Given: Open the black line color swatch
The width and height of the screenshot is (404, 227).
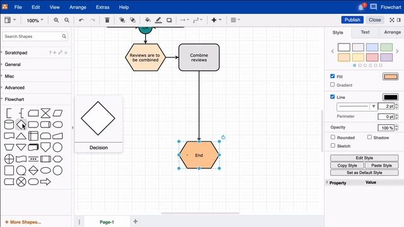Looking at the screenshot, I should (390, 97).
